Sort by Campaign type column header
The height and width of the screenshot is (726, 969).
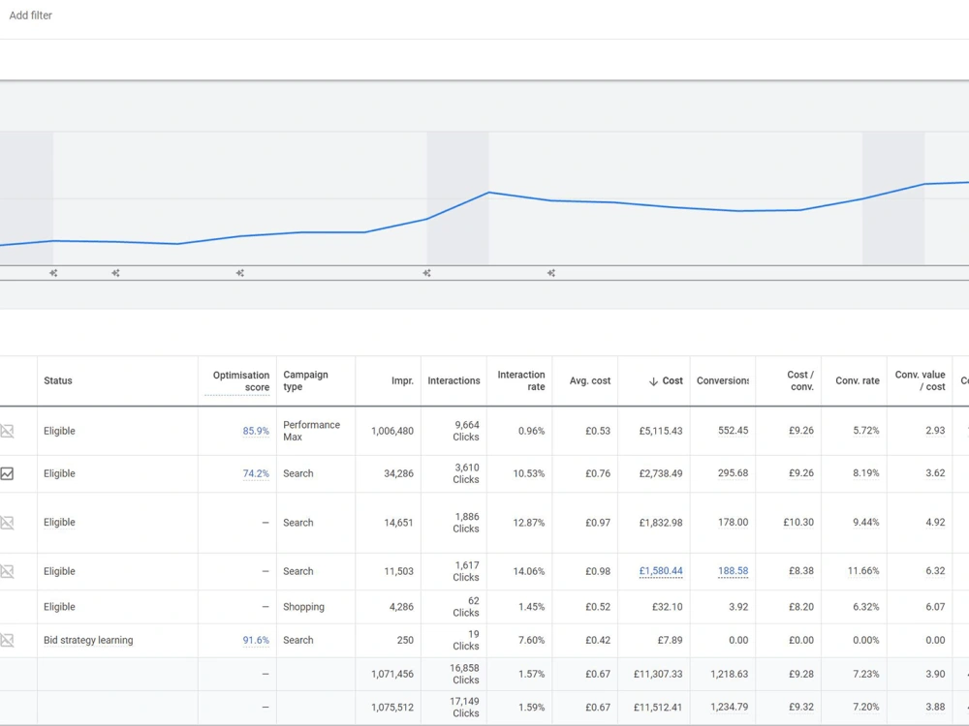[x=305, y=380]
